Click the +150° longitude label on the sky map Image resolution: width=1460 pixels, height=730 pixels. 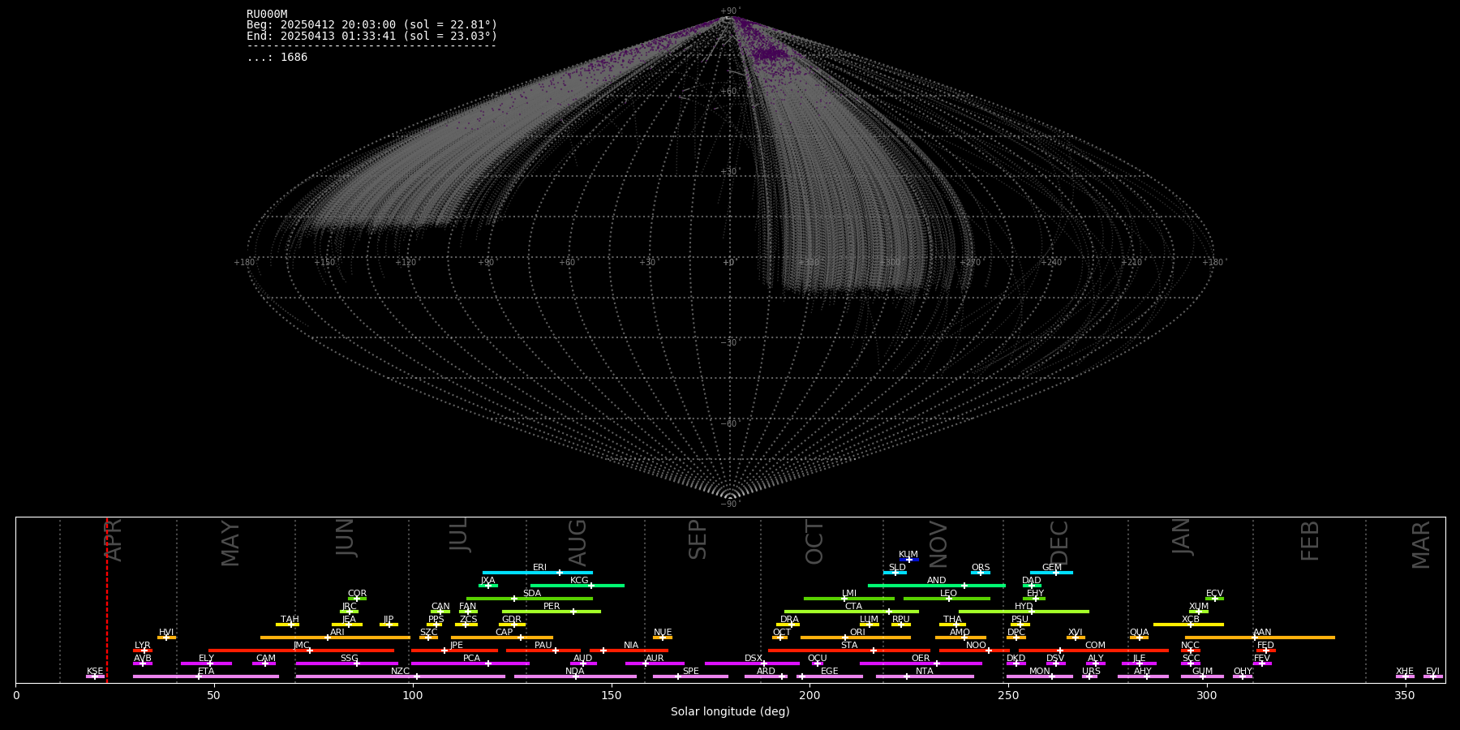tap(325, 262)
